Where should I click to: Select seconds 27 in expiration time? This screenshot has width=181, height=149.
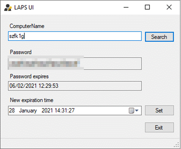[71, 110]
